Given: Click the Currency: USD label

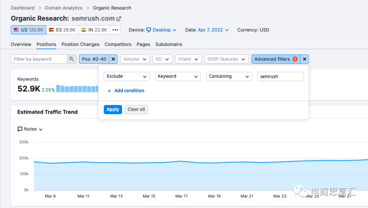Looking at the screenshot, I should (x=253, y=30).
